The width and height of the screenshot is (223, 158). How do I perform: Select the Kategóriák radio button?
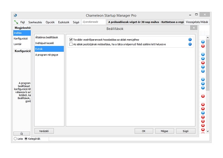(x=26, y=139)
